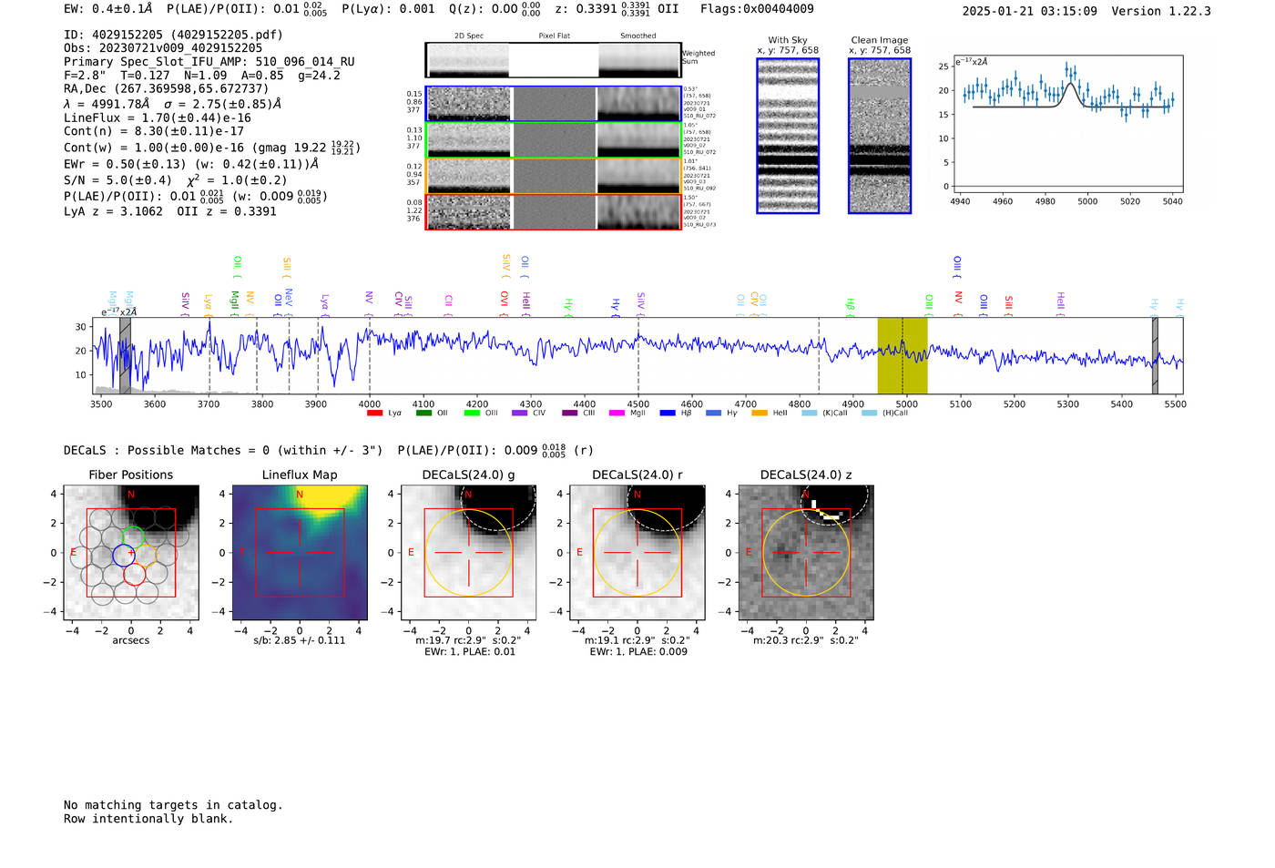Select the timestamp 2025-01-21 03:15:09

coord(1029,11)
